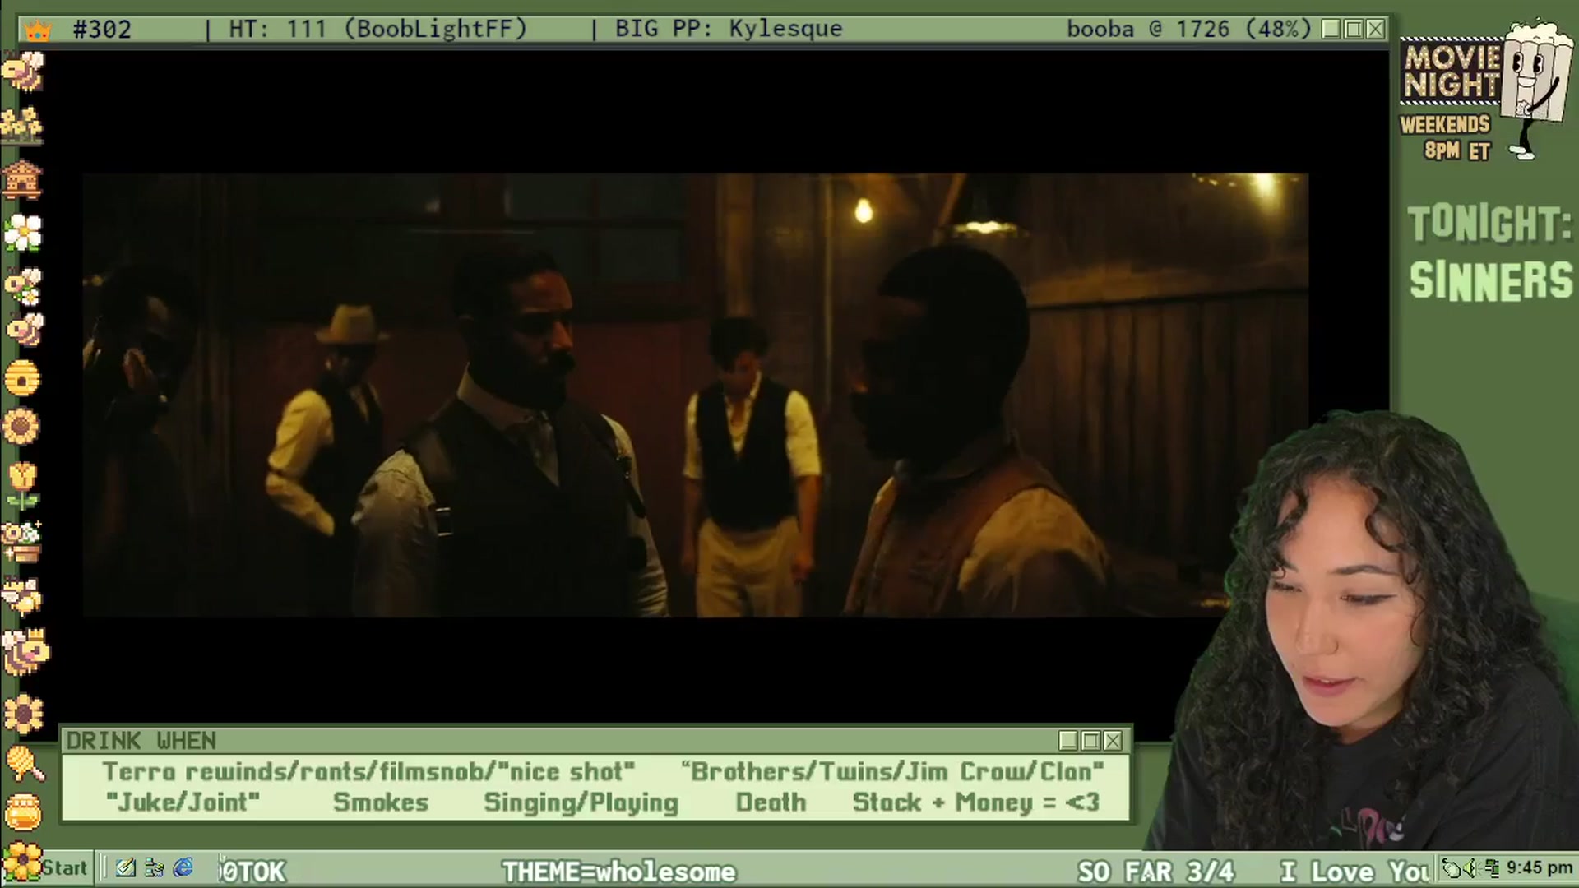The image size is (1579, 888).
Task: Click the Movie Night popcorn logo
Action: [x=1485, y=90]
